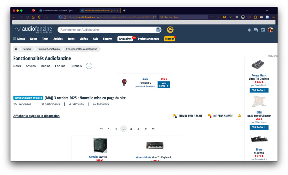Open history via the clock icon in toolbar
The height and width of the screenshot is (175, 288).
[x=46, y=17]
